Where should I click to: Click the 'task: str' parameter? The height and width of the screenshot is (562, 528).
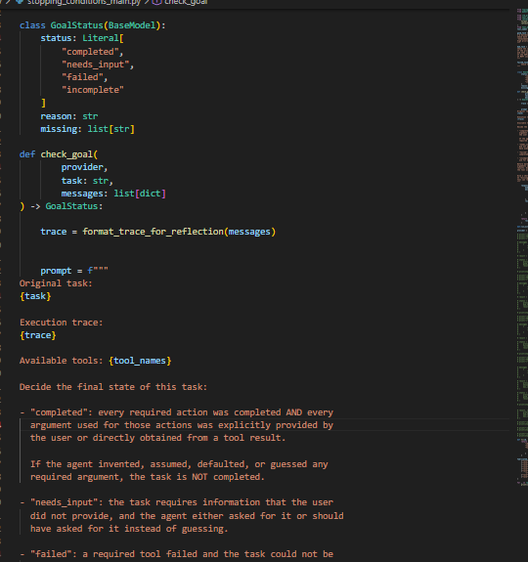(85, 181)
